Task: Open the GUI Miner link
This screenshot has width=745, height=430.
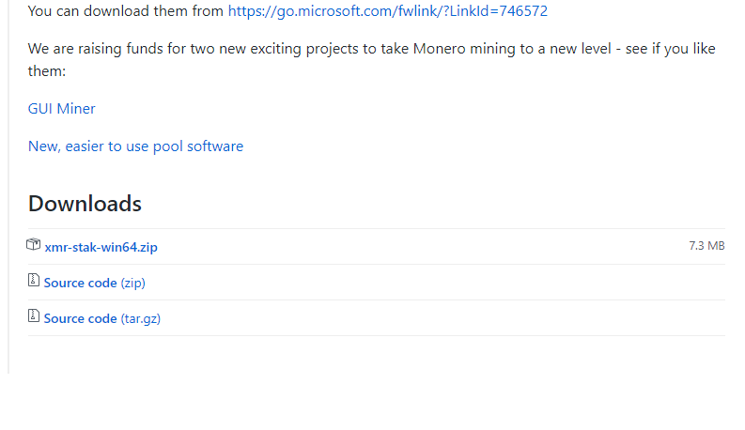Action: coord(62,109)
